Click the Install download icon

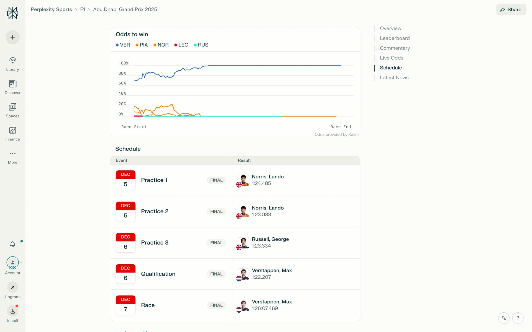click(x=12, y=311)
